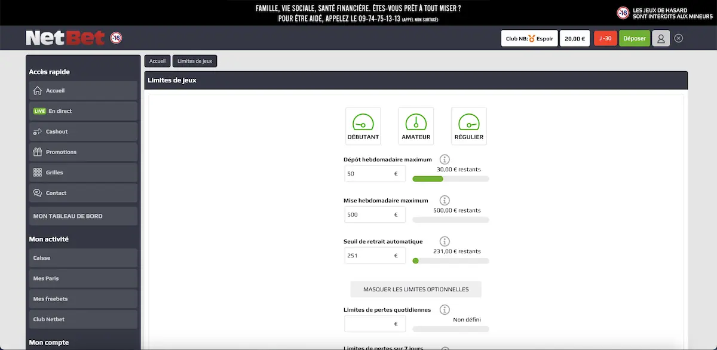The width and height of the screenshot is (717, 350).
Task: Open Cashout from the quick access menu
Action: pyautogui.click(x=83, y=131)
